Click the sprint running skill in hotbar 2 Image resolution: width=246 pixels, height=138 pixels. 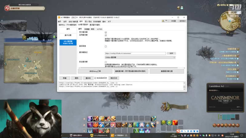pyautogui.click(x=107, y=125)
